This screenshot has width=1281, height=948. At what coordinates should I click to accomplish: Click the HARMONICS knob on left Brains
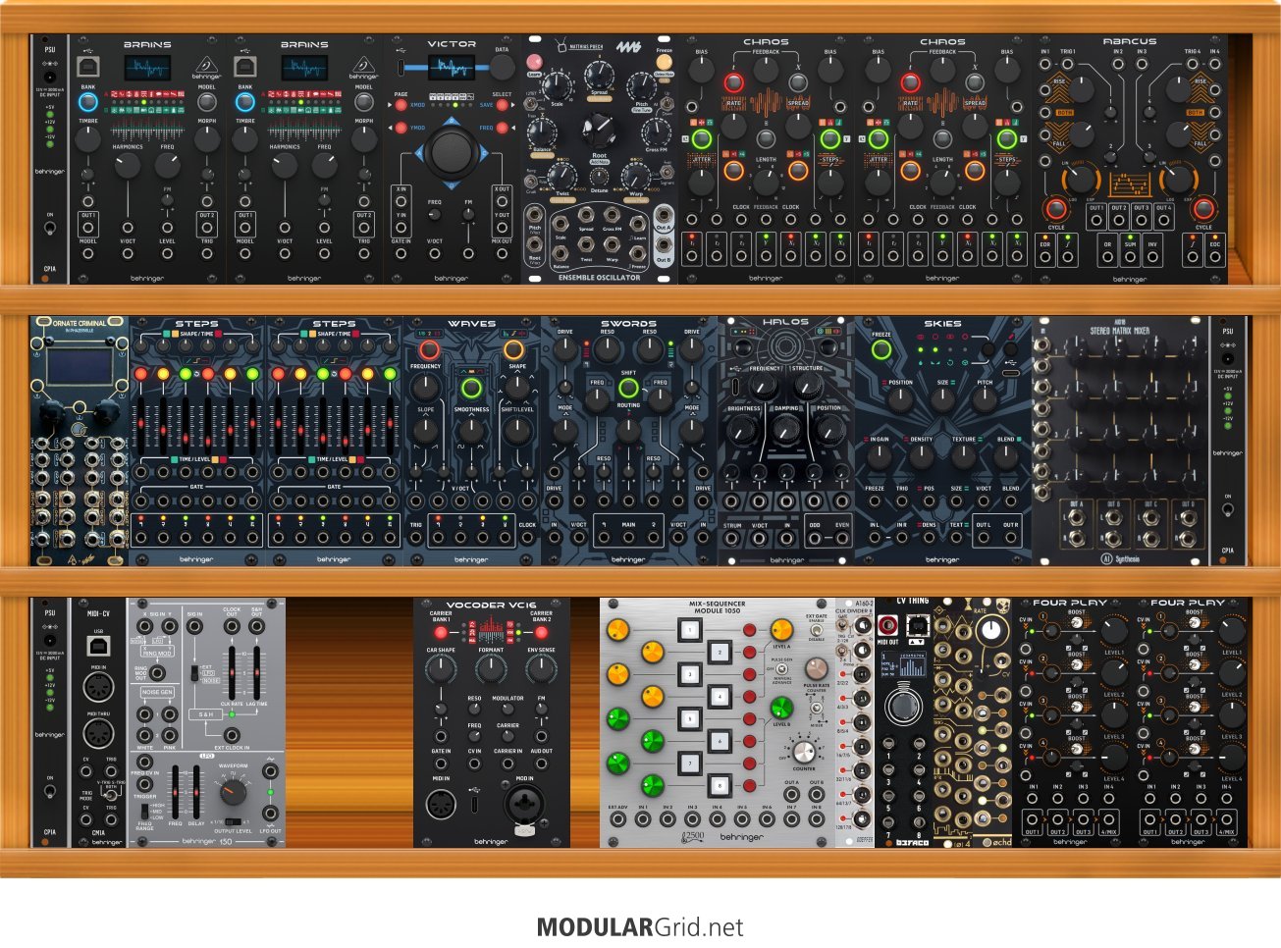pyautogui.click(x=128, y=165)
